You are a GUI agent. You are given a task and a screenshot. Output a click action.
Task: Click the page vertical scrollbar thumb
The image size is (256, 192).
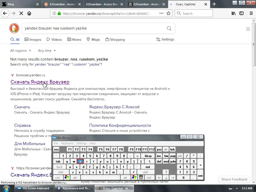pyautogui.click(x=254, y=44)
